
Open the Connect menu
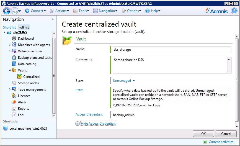pos(38,11)
